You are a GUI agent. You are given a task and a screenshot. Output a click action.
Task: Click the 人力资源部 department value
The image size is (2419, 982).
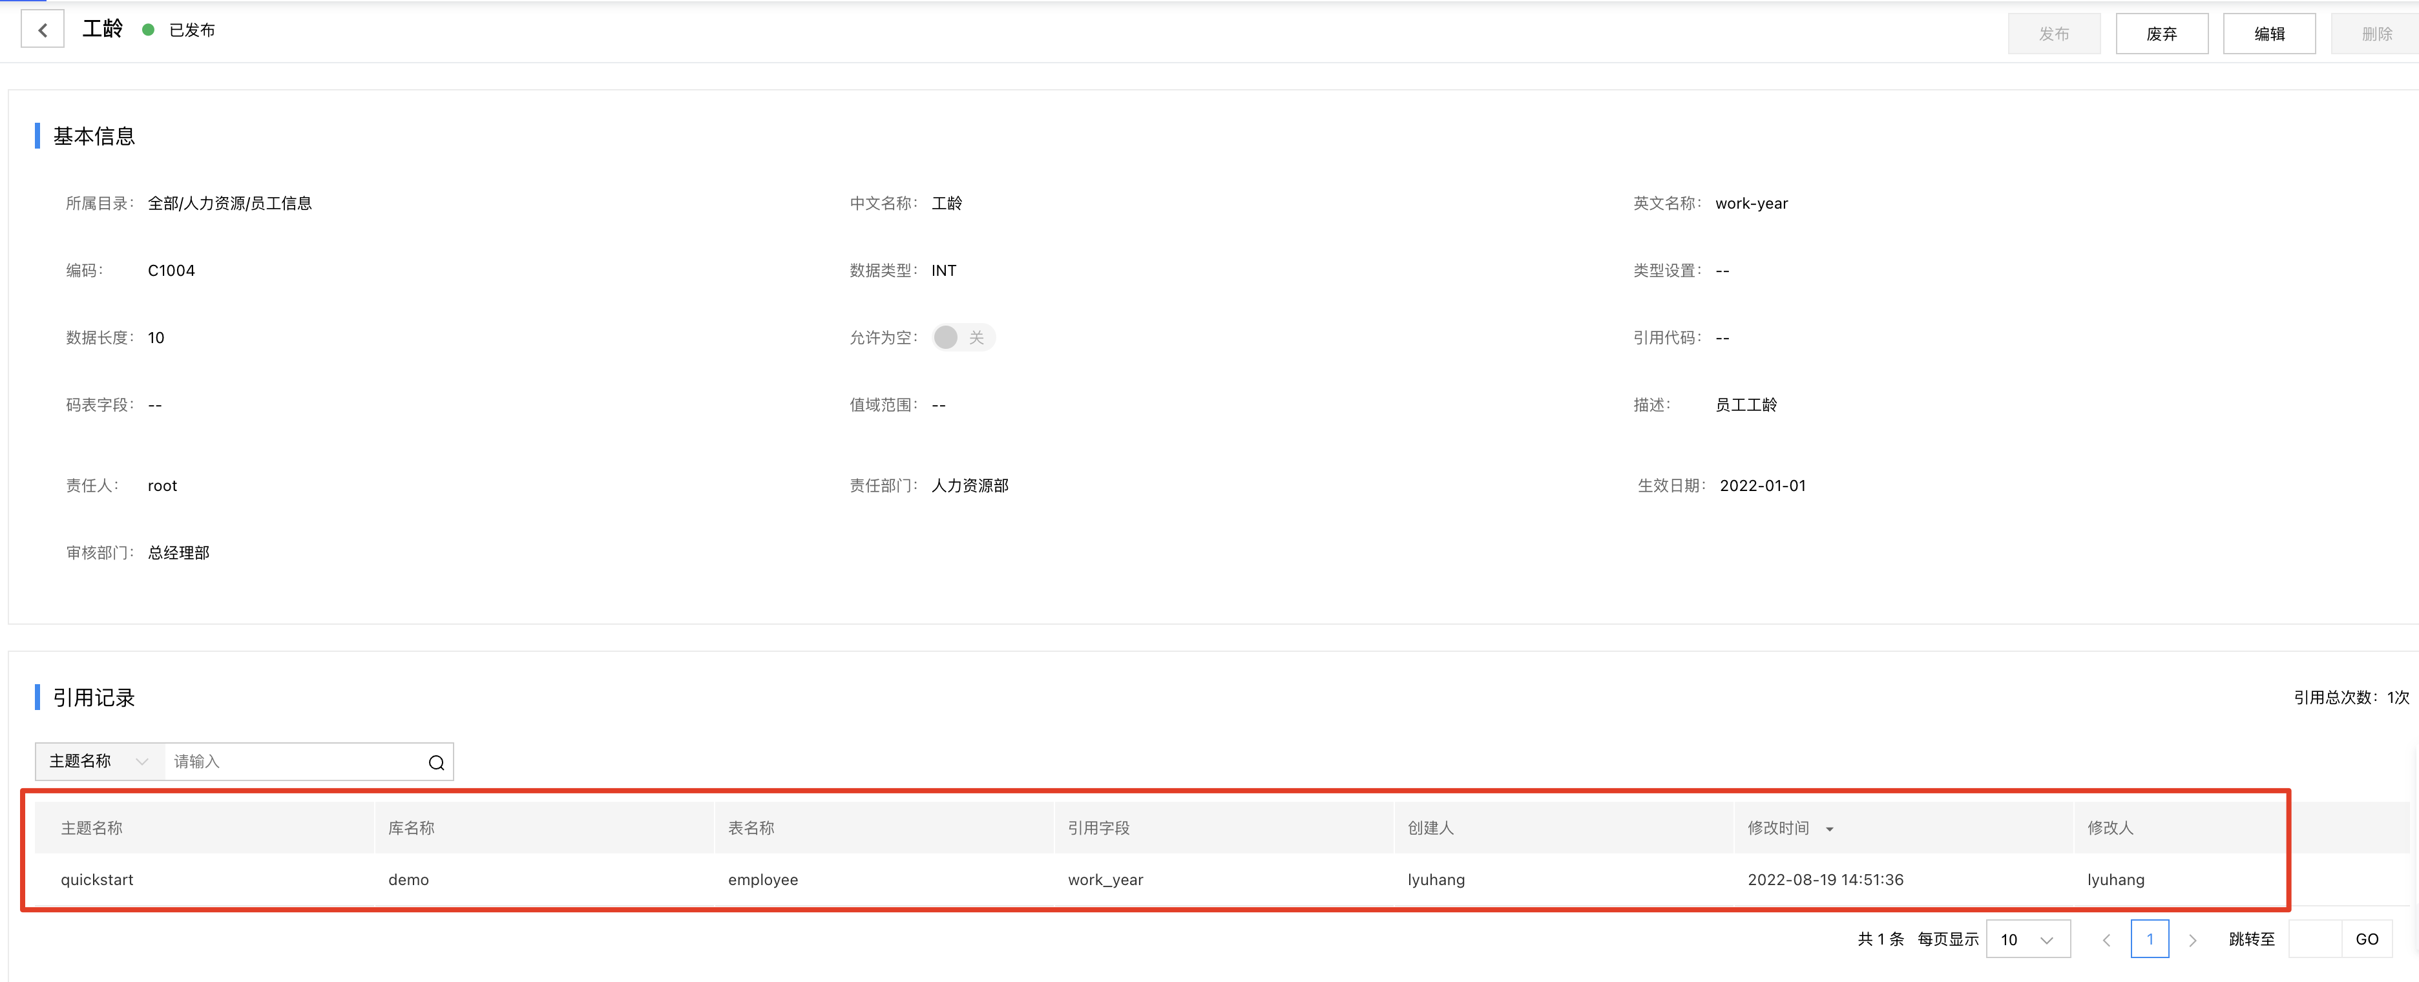970,485
